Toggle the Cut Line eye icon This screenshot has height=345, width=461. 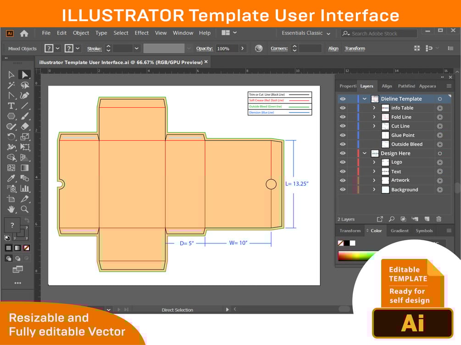point(343,126)
